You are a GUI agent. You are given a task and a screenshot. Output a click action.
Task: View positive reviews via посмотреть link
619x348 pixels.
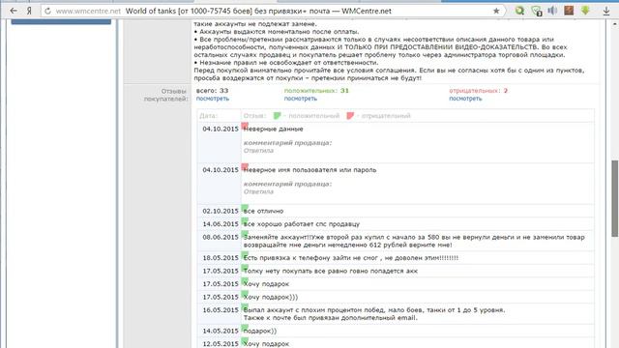coord(301,99)
